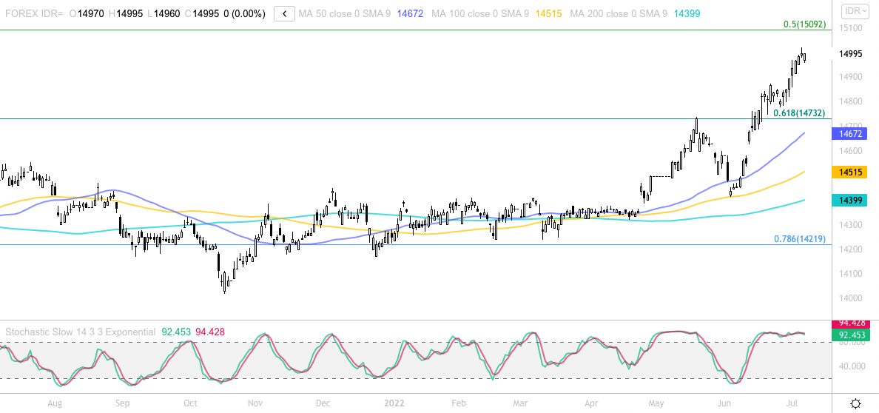
Task: Select the Stochastic Slow 14 3 3 Exponential legend
Action: (x=80, y=332)
